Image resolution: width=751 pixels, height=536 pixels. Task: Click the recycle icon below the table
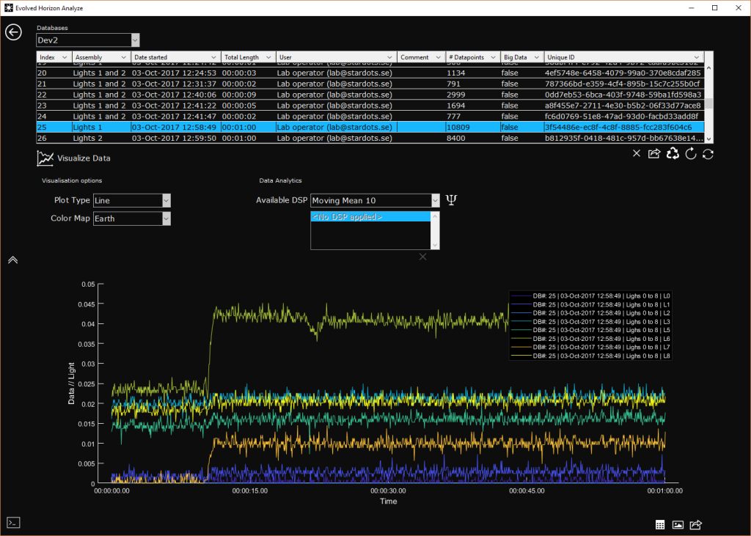click(x=673, y=154)
